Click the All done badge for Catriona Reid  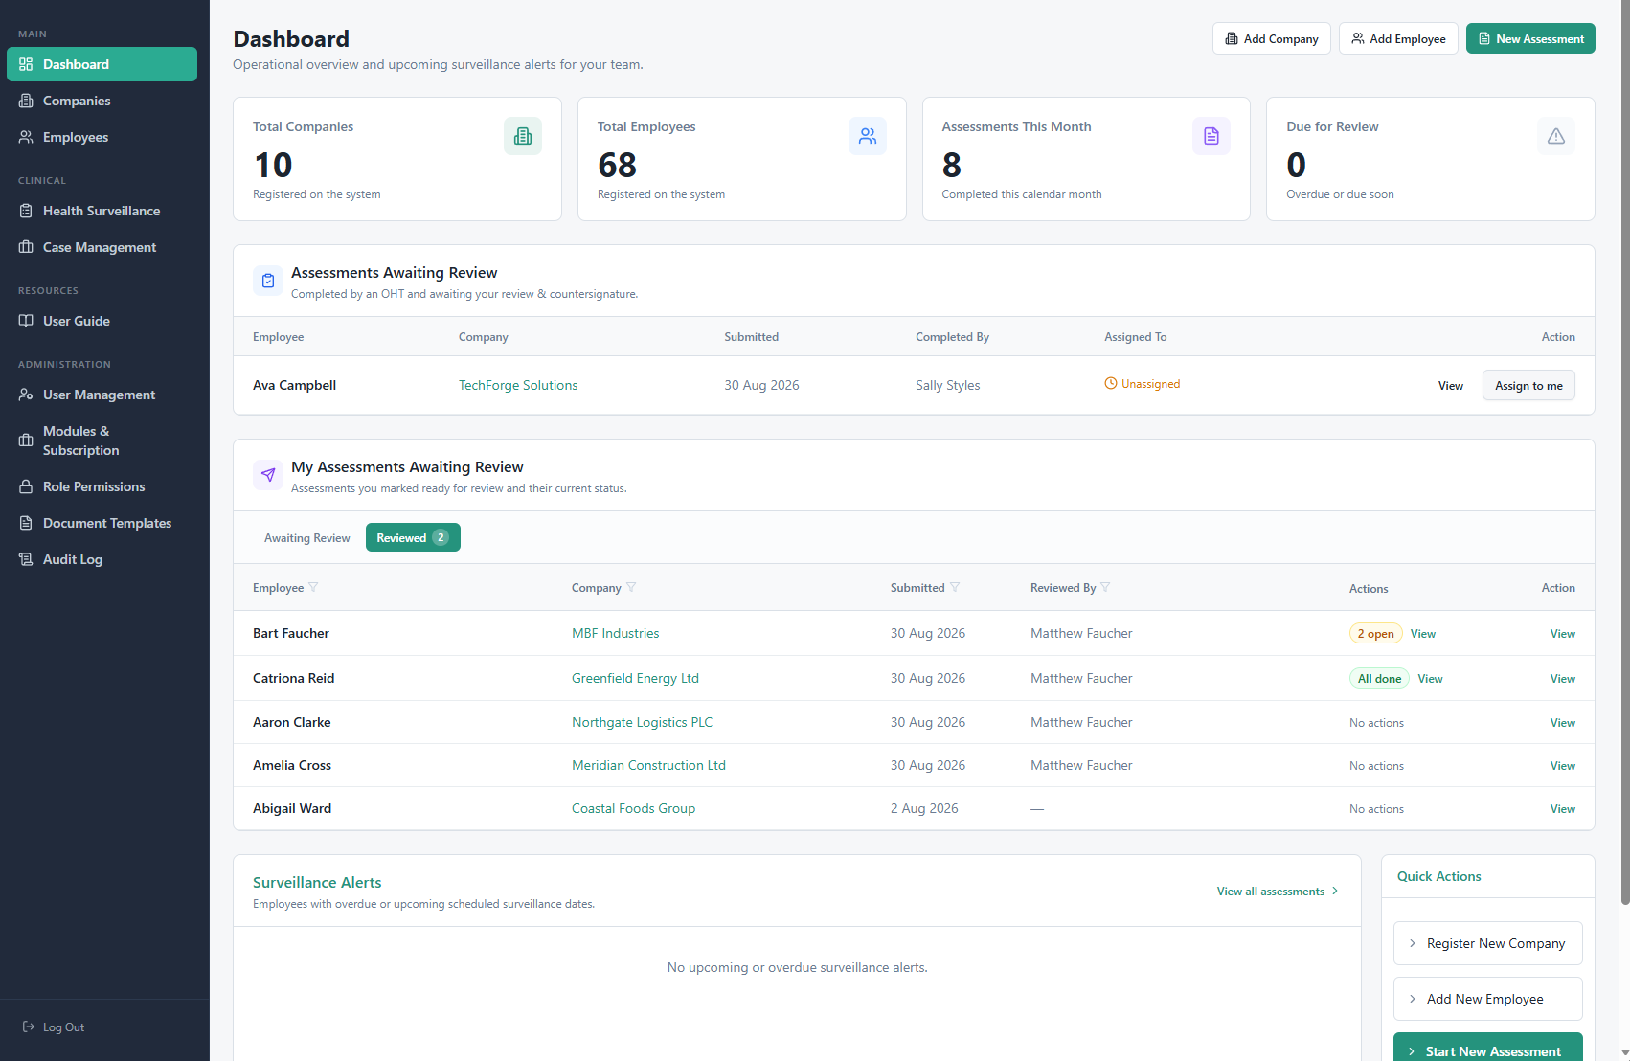click(x=1379, y=678)
